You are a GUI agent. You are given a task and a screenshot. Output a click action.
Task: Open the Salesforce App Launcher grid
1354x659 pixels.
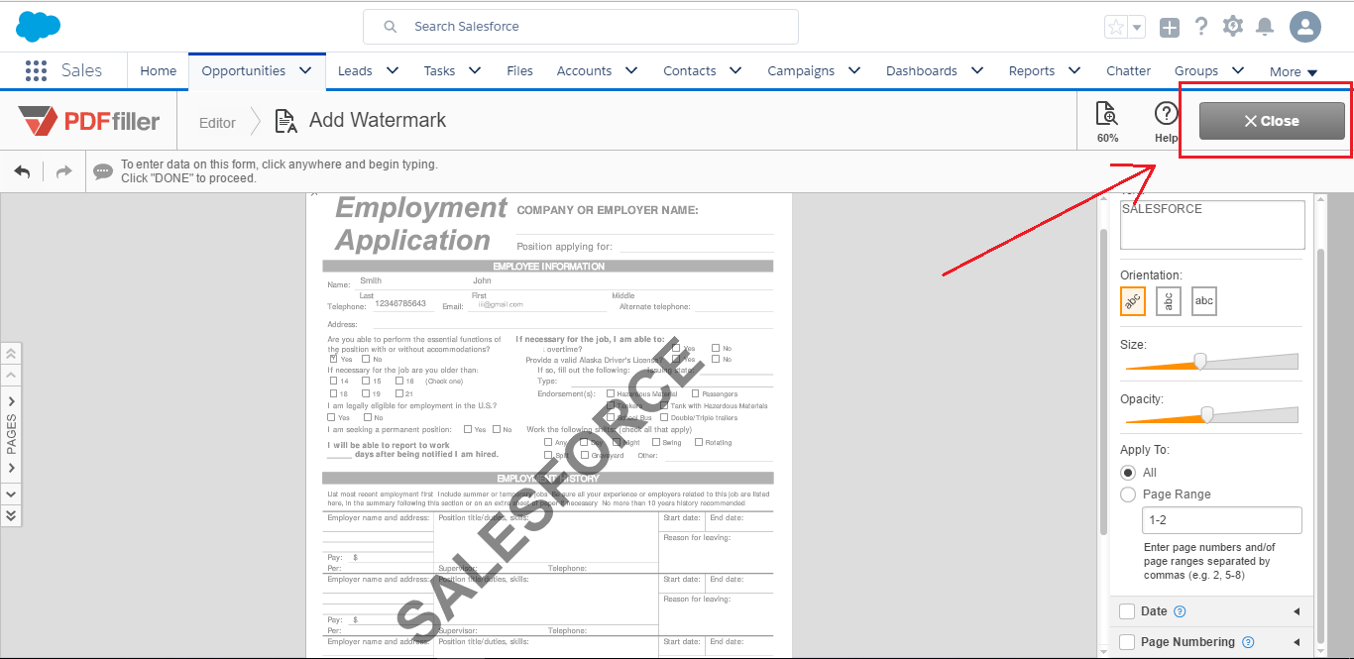36,70
